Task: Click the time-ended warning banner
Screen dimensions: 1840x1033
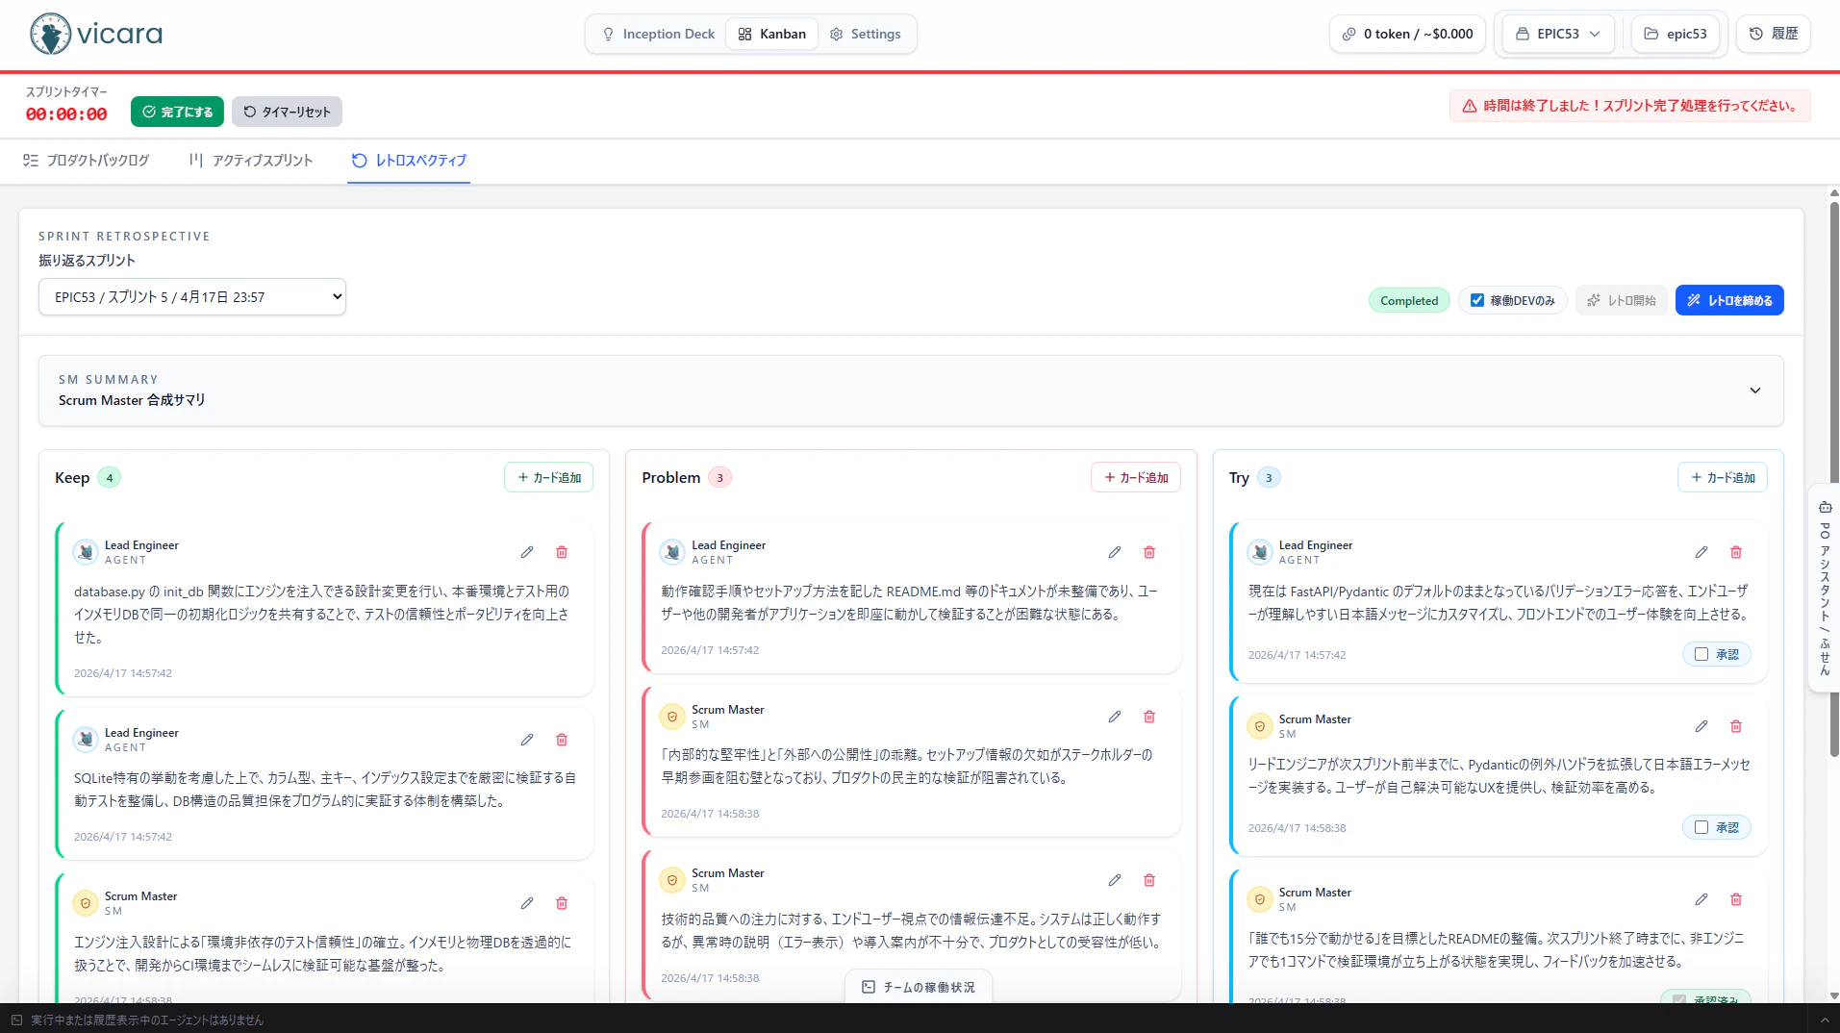Action: coord(1629,106)
